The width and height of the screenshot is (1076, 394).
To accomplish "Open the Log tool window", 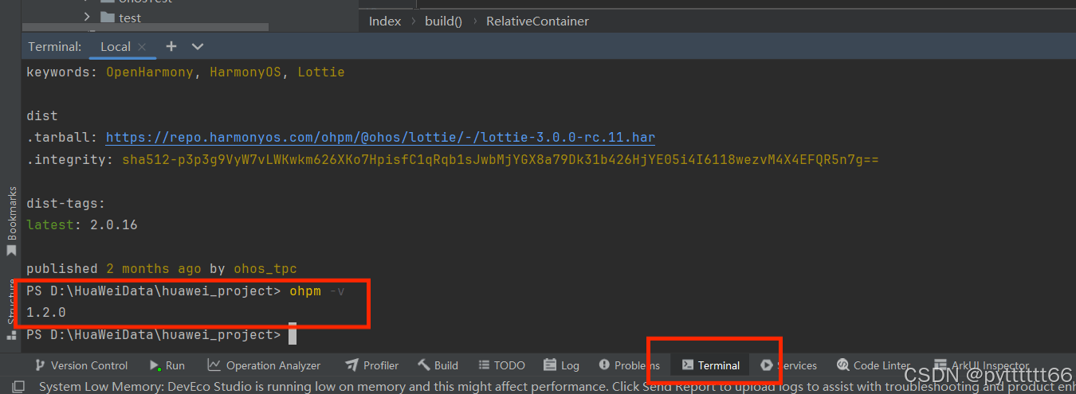I will [x=561, y=365].
